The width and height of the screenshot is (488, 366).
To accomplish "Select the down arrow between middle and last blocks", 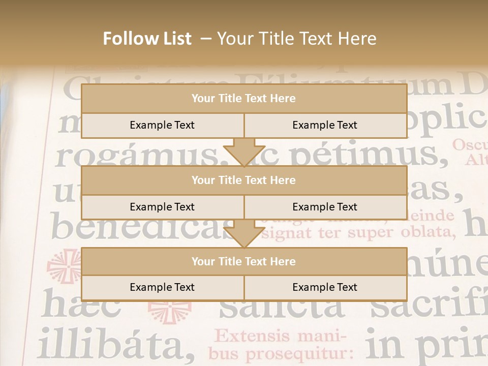I will [245, 234].
